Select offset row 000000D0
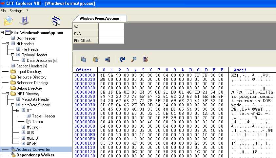 pos(85,131)
